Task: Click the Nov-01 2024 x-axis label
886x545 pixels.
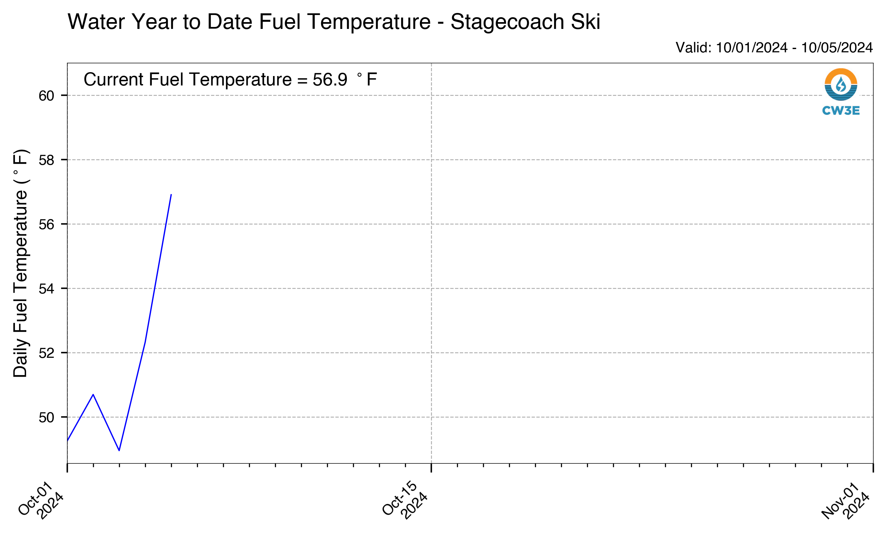Action: (846, 501)
